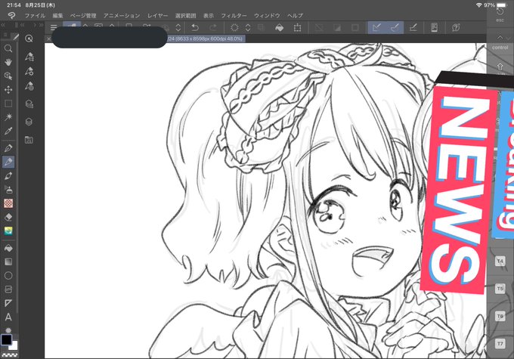Expand the stepper arrows beside the deselect icon
514x359 pixels.
[248, 27]
